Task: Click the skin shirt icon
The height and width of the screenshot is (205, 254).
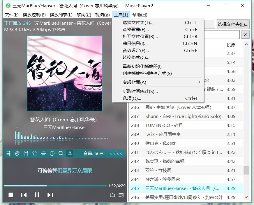Action: click(x=35, y=153)
